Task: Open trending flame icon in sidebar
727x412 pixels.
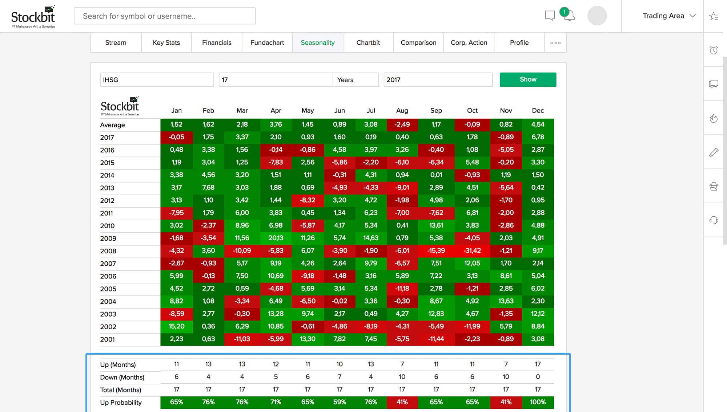Action: [714, 118]
